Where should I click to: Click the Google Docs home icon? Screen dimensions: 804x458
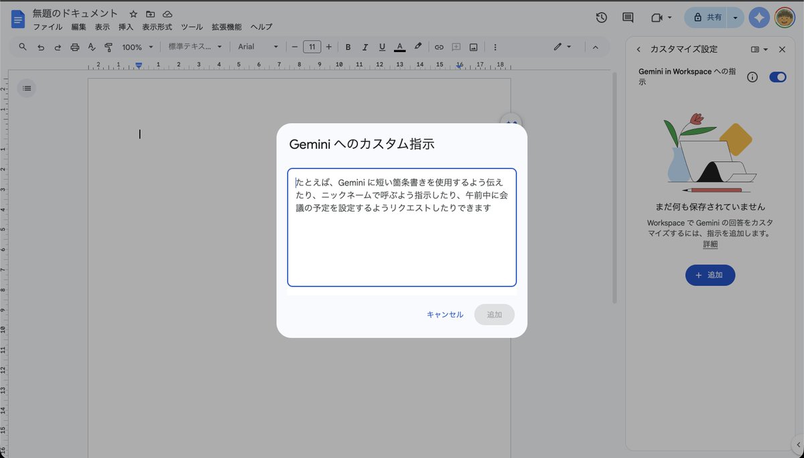pyautogui.click(x=17, y=19)
